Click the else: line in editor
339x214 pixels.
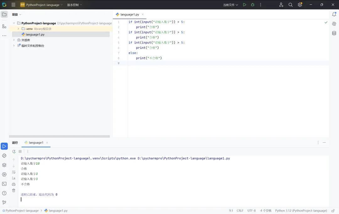pyautogui.click(x=133, y=53)
